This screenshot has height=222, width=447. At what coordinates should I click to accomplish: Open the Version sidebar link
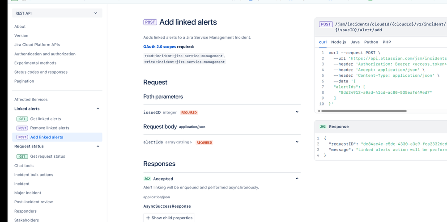pos(21,36)
